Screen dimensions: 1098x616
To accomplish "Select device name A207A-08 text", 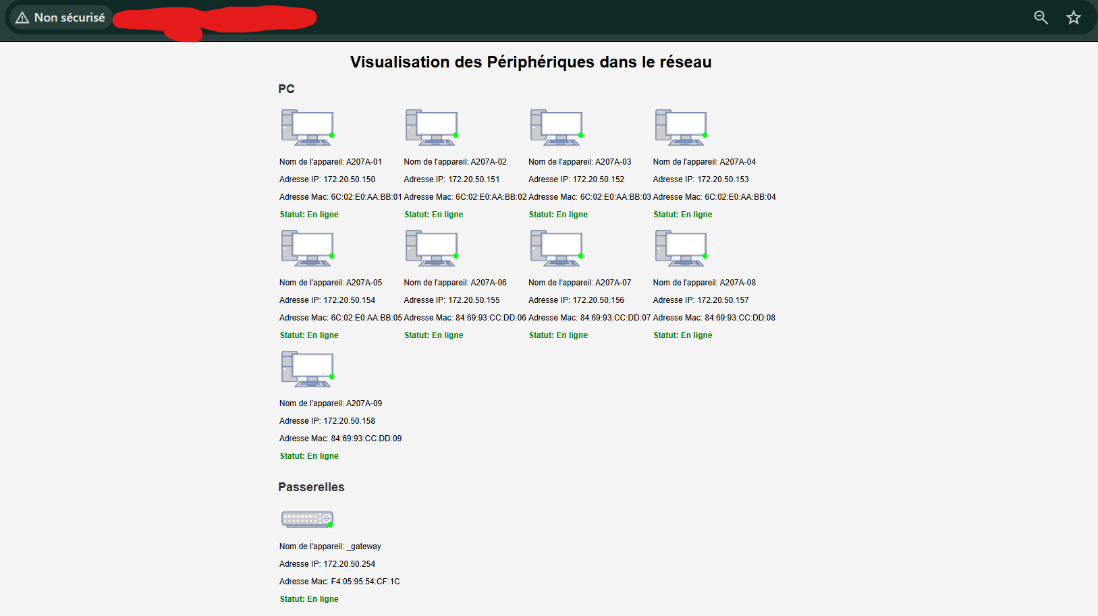I will tap(738, 283).
